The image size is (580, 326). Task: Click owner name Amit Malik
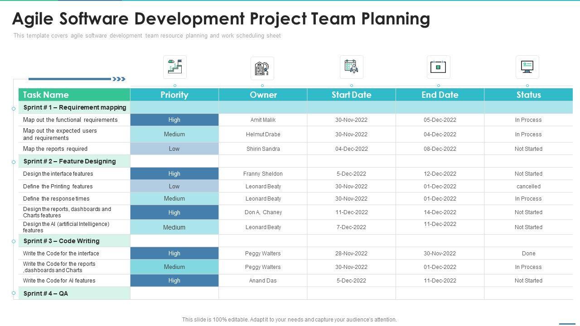[263, 120]
